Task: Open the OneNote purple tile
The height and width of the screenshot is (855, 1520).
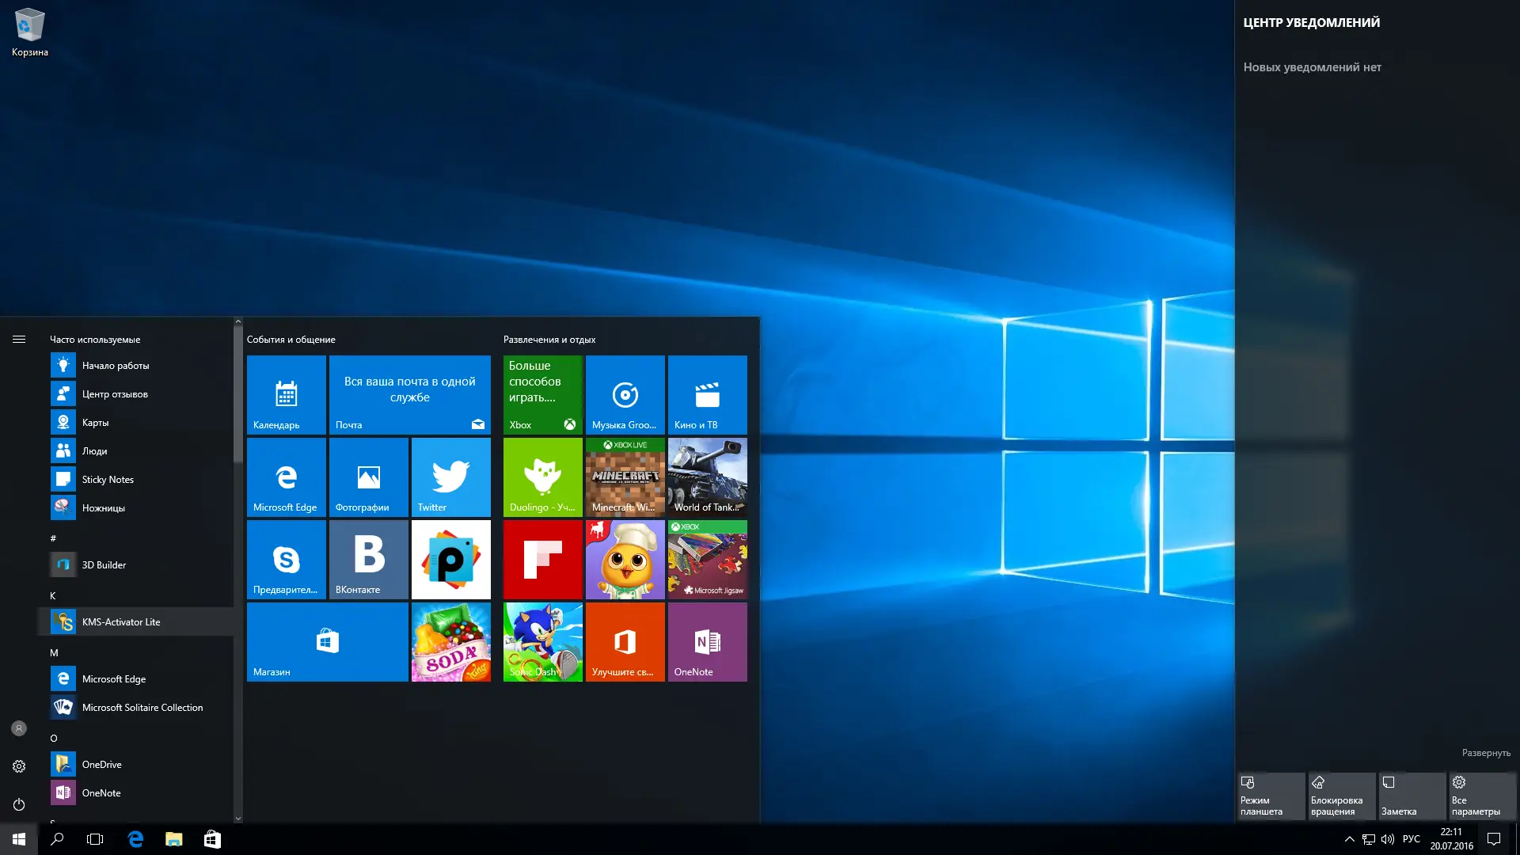Action: pos(707,642)
